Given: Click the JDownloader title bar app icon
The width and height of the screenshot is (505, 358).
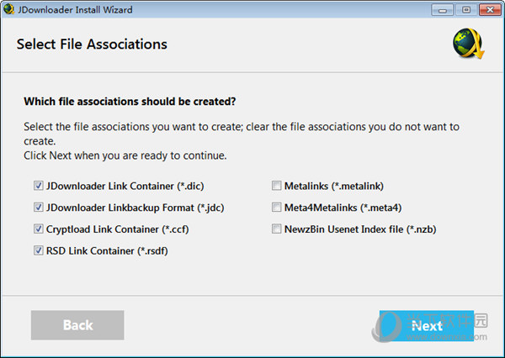Looking at the screenshot, I should [8, 9].
